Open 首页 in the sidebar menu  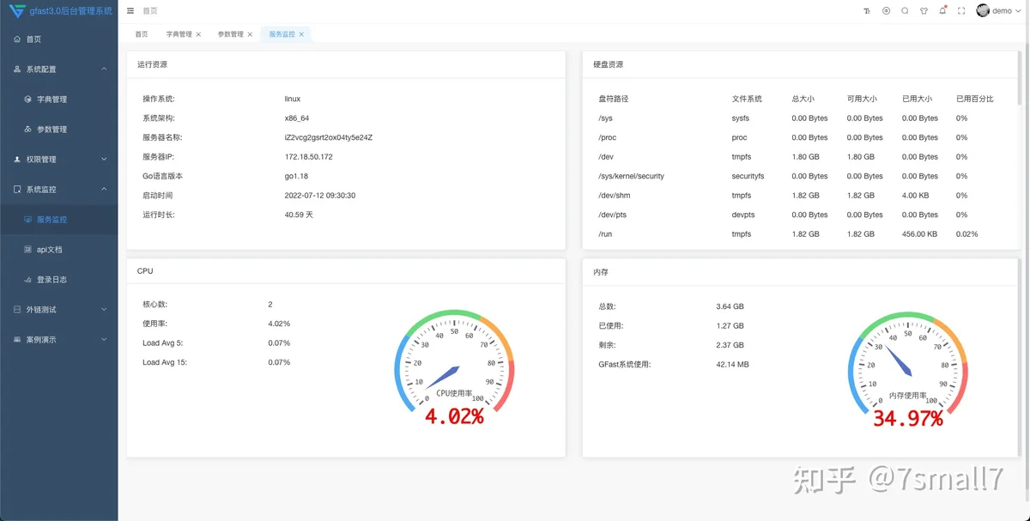(58, 39)
